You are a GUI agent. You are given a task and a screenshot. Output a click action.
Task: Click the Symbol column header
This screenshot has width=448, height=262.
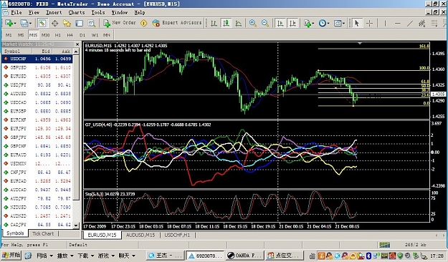click(17, 51)
